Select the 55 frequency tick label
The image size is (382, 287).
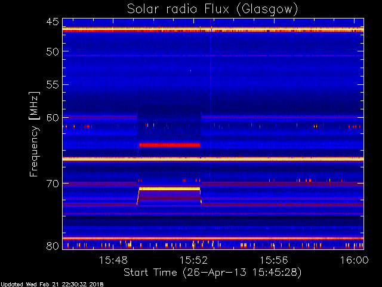point(53,85)
